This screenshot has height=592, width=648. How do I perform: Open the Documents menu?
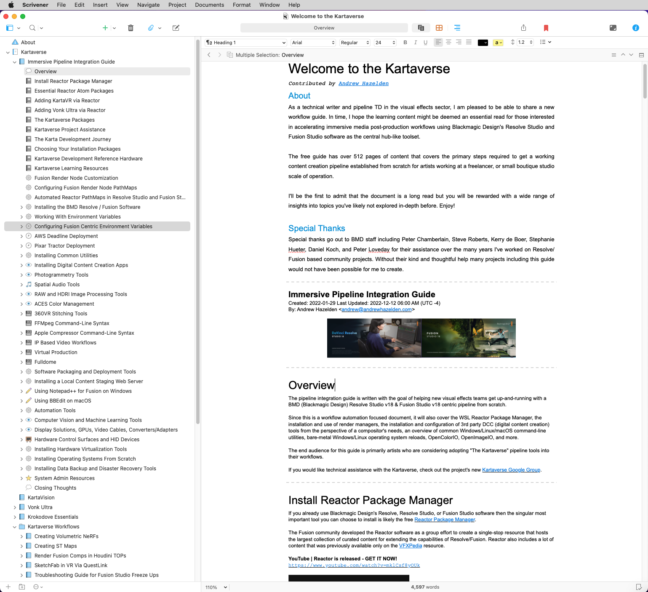coord(209,5)
